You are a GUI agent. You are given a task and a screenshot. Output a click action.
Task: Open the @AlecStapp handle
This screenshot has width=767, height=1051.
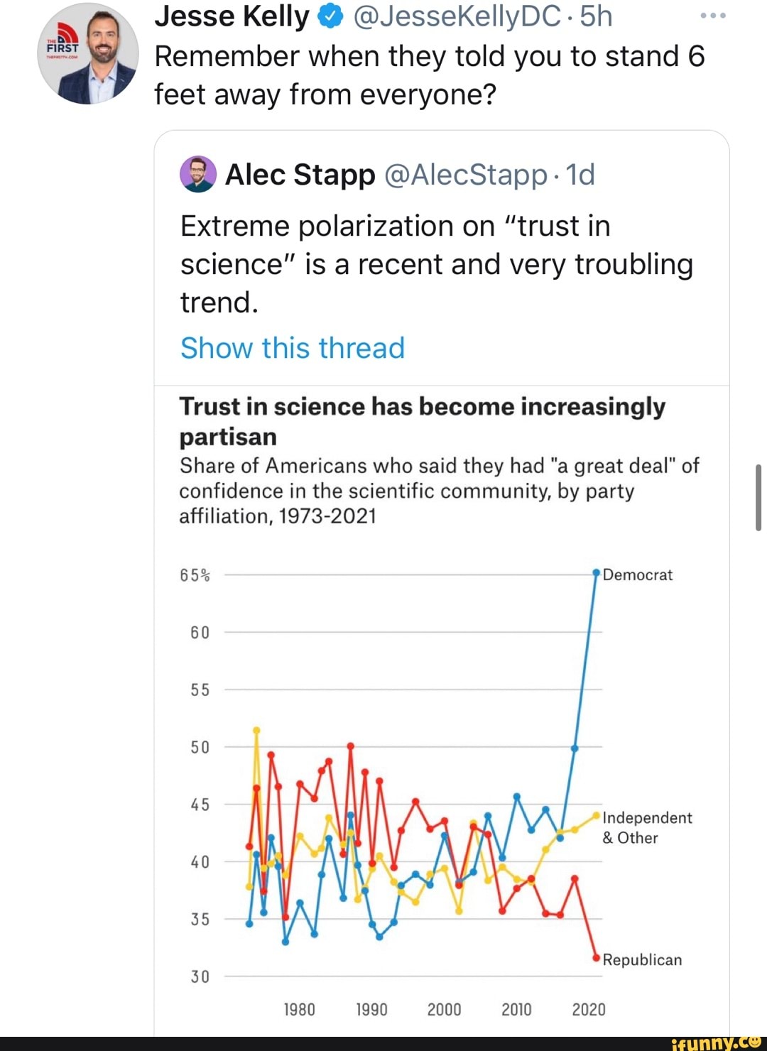tap(466, 175)
